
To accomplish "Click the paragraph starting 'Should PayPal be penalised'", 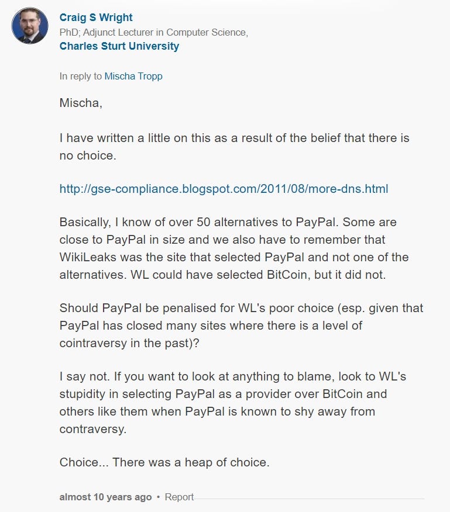I will click(241, 326).
